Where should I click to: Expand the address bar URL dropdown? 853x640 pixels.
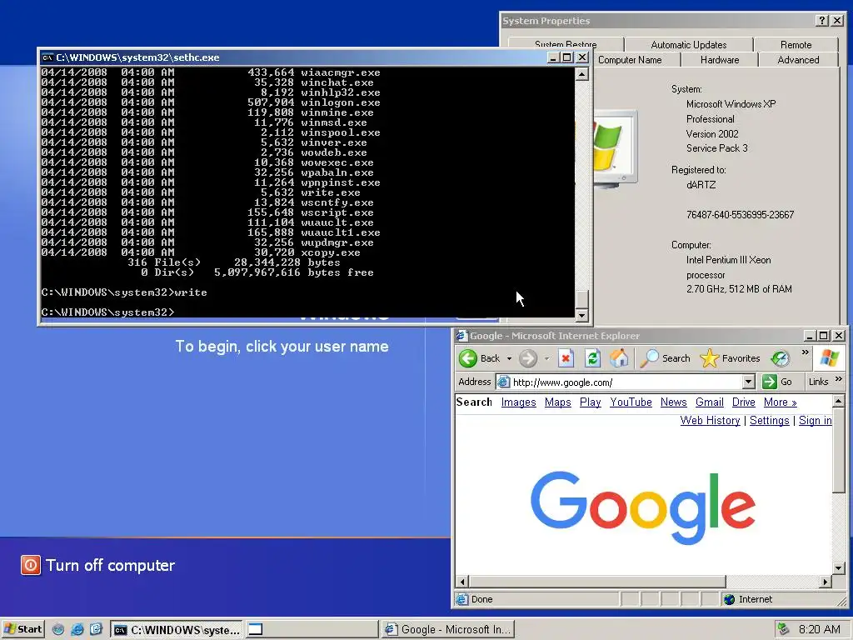point(749,382)
